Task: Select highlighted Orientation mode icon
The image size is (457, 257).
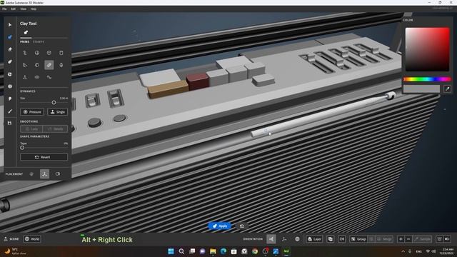Action: 271,239
